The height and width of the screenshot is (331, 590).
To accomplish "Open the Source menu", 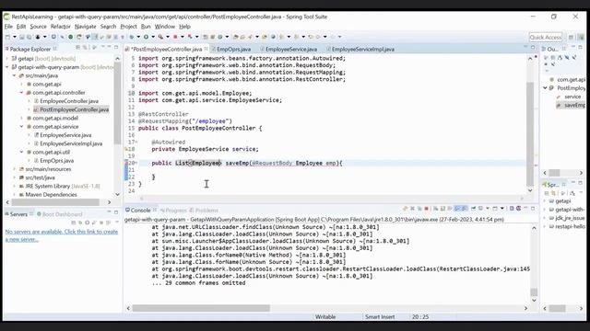I will pyautogui.click(x=38, y=27).
